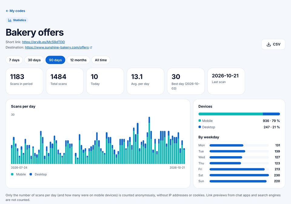
Task: Click the 247 · 21 % desktop value
Action: [x=272, y=127]
